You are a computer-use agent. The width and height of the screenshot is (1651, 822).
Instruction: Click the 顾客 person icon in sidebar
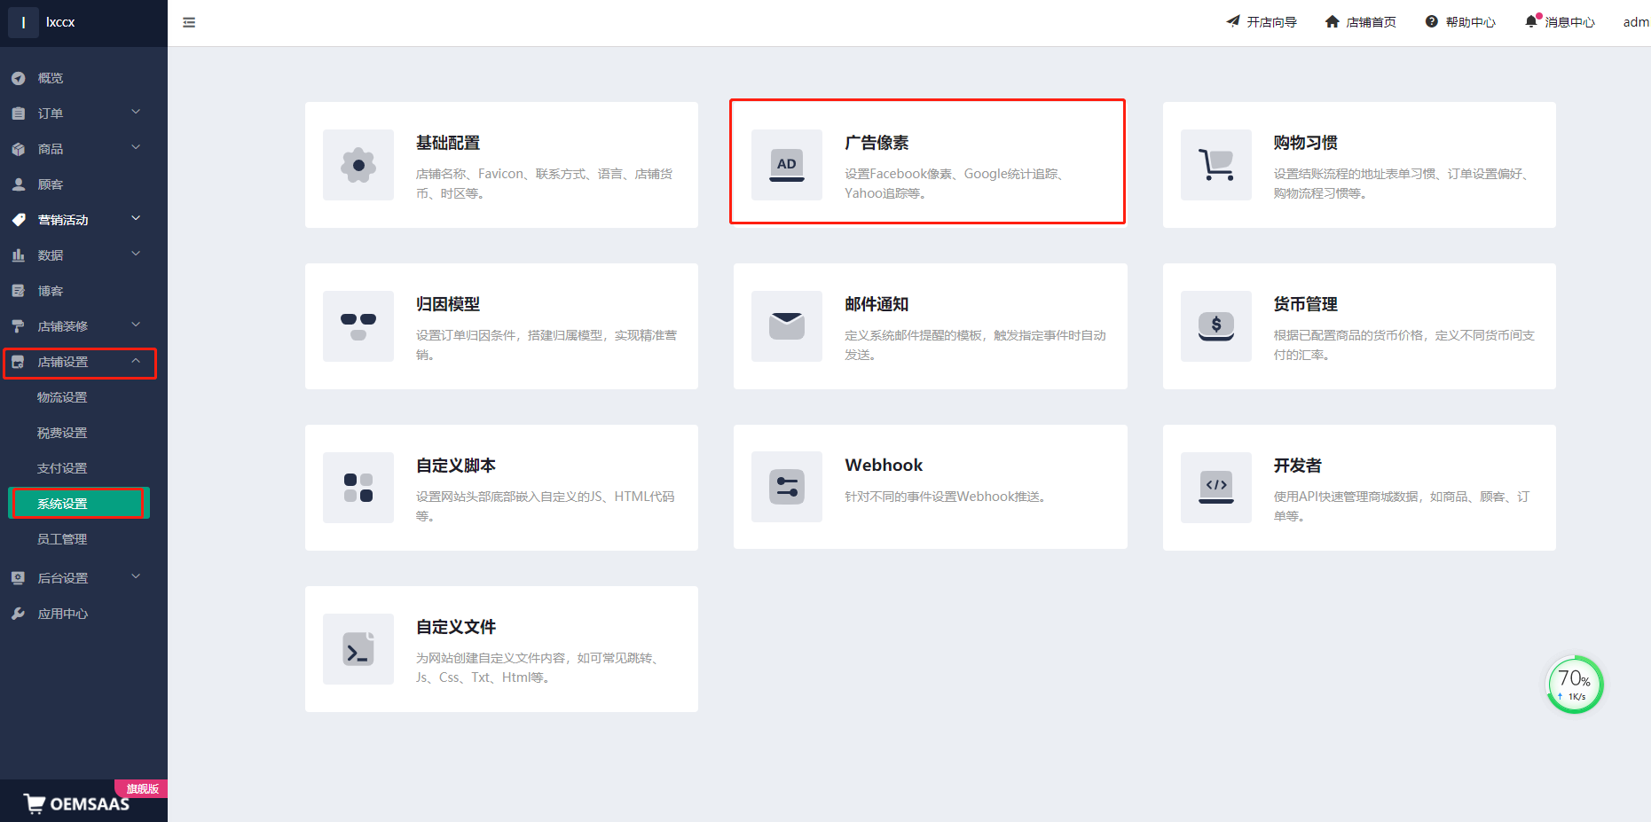(x=18, y=184)
